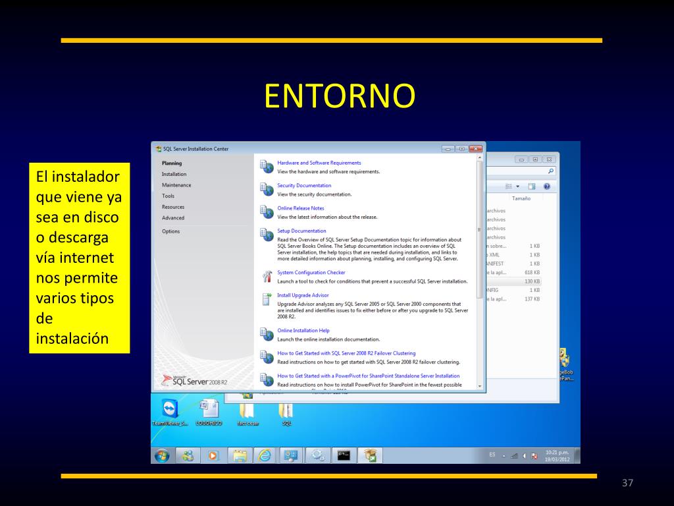Image resolution: width=674 pixels, height=506 pixels.
Task: Click the volume speaker tray icon
Action: point(525,456)
